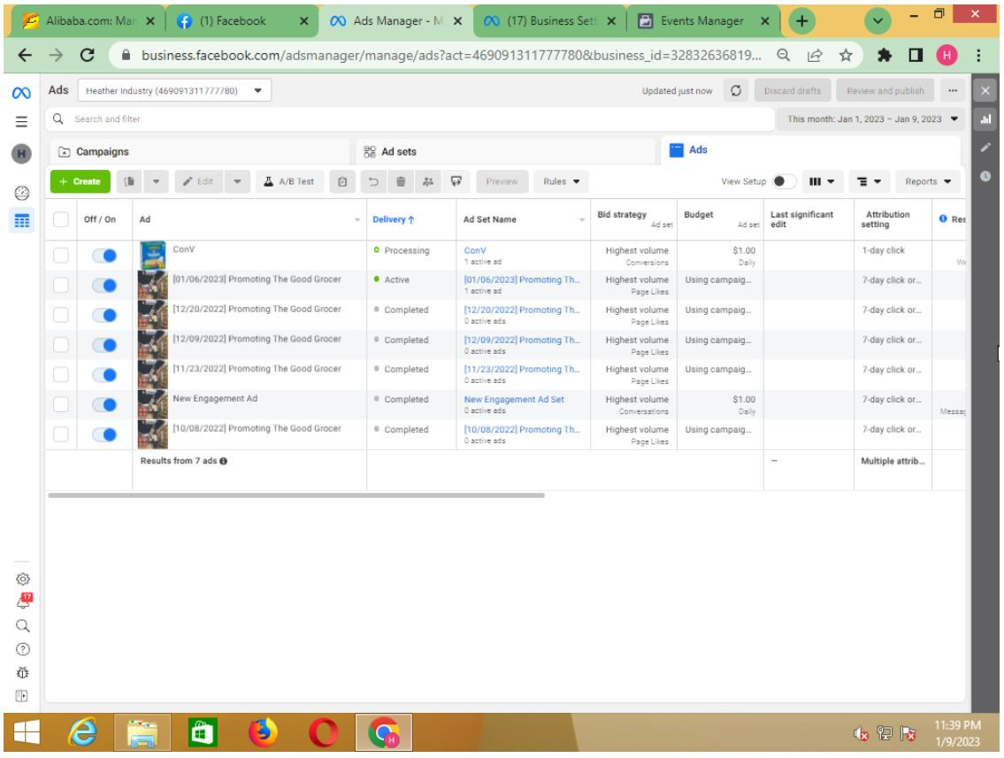Viewport: 1004px width, 758px height.
Task: Toggle the View Setup switch
Action: tap(784, 182)
